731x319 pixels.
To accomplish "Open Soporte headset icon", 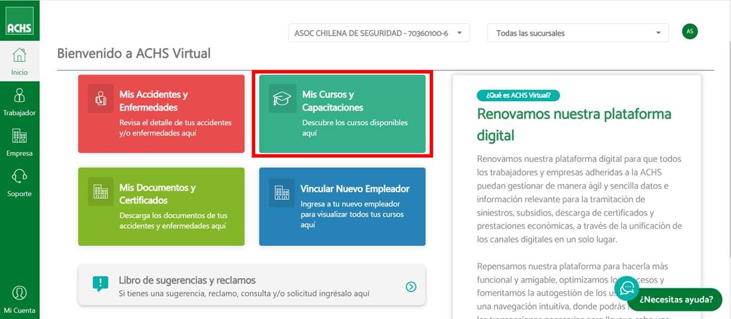I will pyautogui.click(x=19, y=177).
